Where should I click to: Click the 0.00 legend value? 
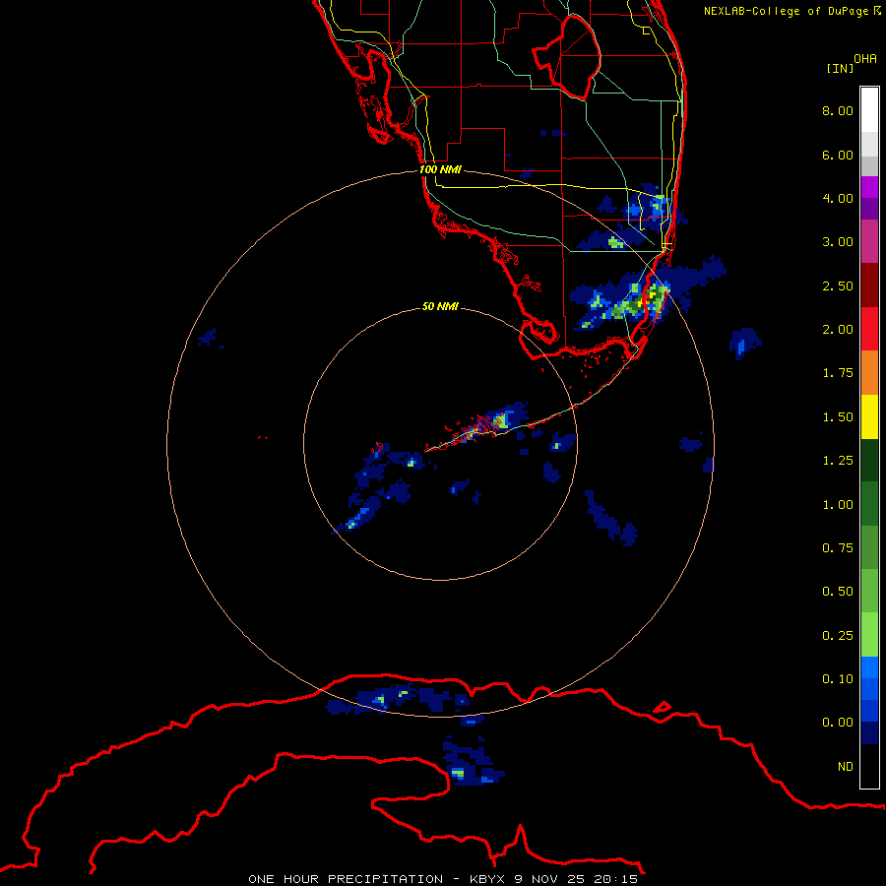click(838, 723)
